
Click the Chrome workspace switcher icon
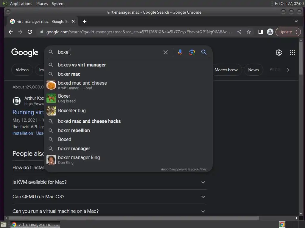coord(282,225)
